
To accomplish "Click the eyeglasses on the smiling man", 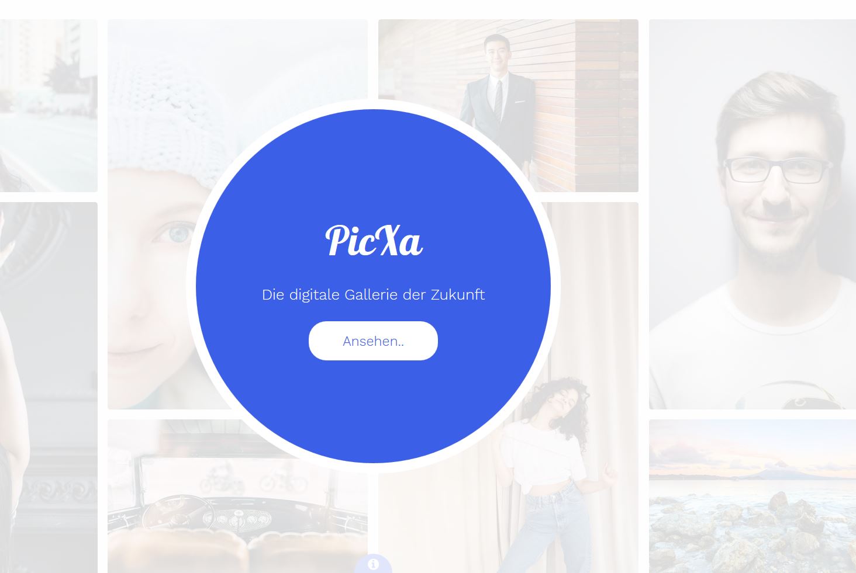I will (x=778, y=169).
